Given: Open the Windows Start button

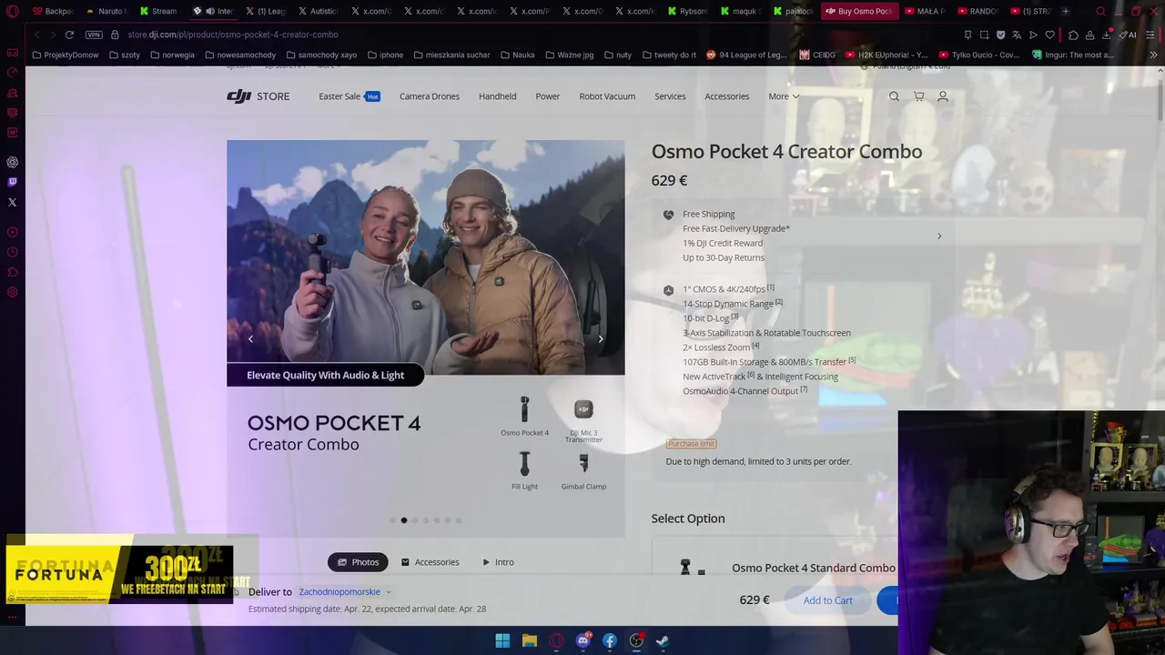Looking at the screenshot, I should (x=502, y=640).
